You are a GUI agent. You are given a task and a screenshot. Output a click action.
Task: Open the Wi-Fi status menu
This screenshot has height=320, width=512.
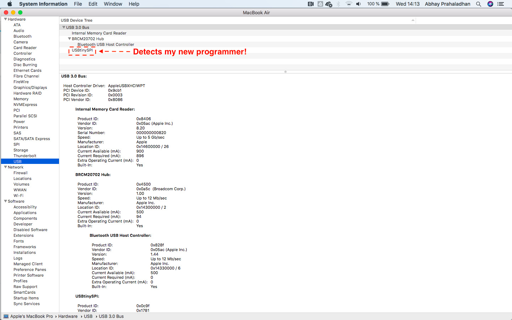coord(349,4)
